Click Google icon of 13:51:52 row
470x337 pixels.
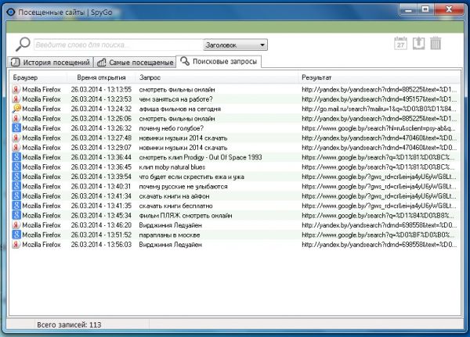[x=16, y=235]
